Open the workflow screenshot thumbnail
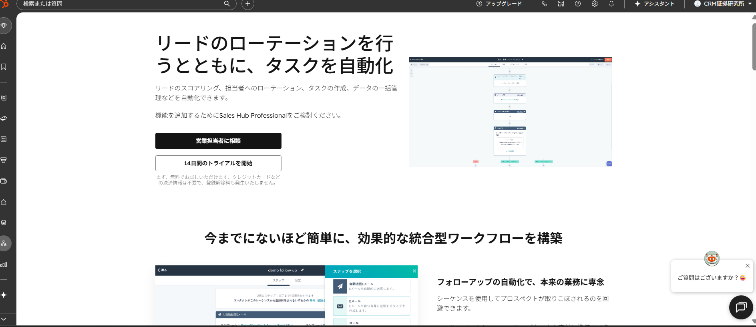756x327 pixels. [511, 112]
